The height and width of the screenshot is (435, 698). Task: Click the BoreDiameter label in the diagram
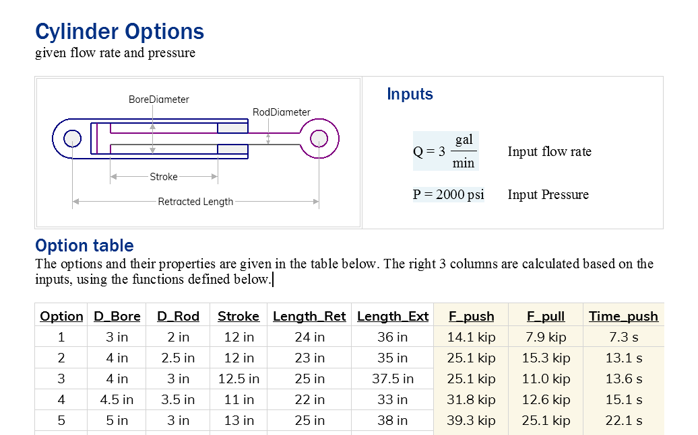159,100
